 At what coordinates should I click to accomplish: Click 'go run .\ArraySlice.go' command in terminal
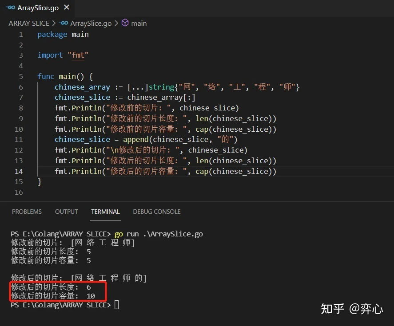tap(159, 234)
